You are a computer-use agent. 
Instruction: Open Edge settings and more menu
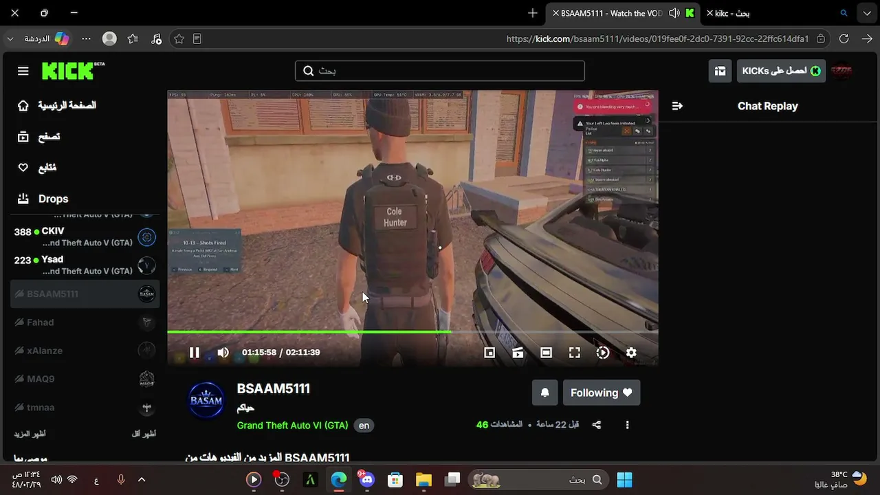point(86,39)
